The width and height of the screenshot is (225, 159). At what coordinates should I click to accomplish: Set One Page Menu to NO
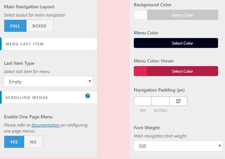(33, 142)
